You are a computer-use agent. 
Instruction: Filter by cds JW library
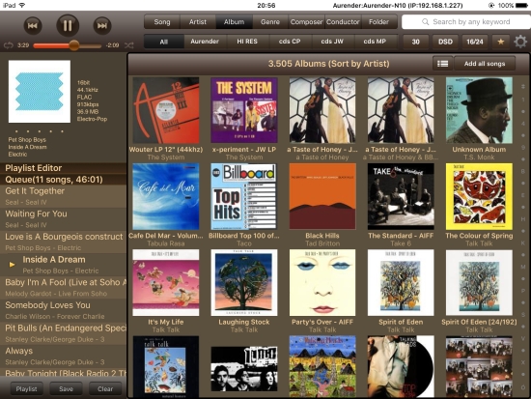[332, 42]
